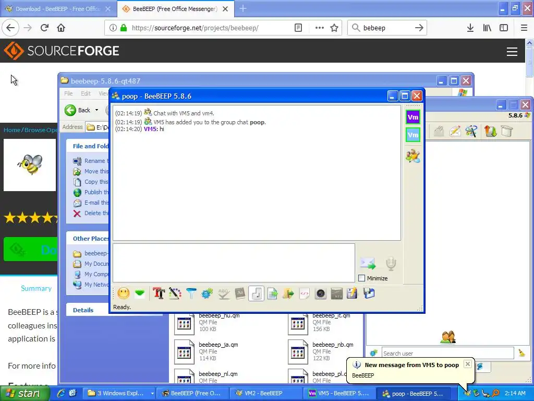The image size is (534, 401).
Task: Toggle the music note beep sound icon
Action: point(256,293)
